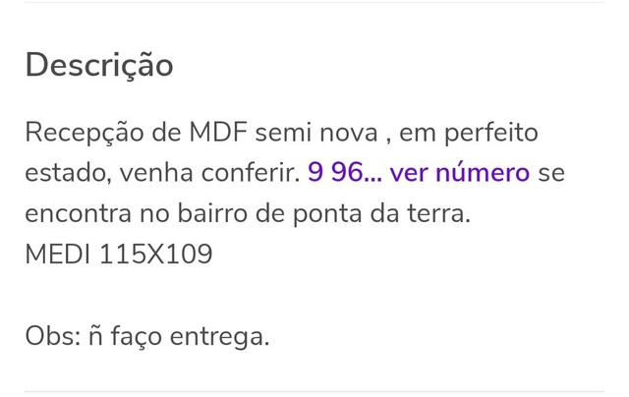Click the "Recepção de MDF semi nova" text
The image size is (629, 397).
point(201,133)
